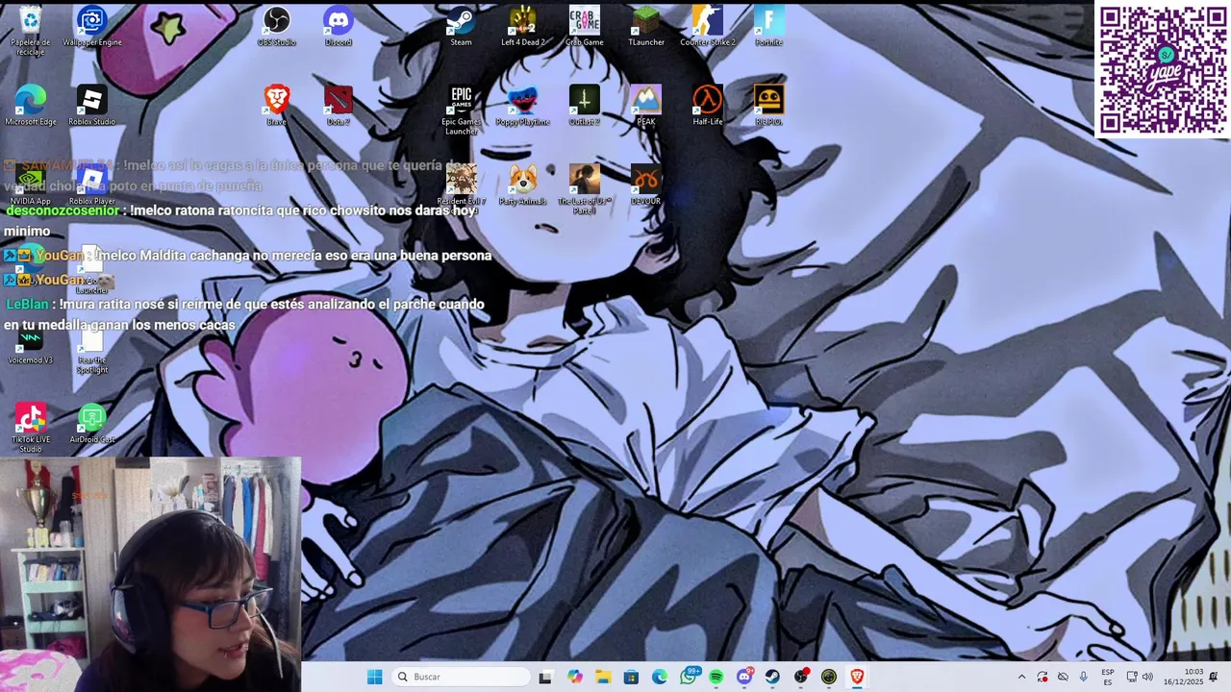This screenshot has height=692, width=1231.
Task: Open the Epic Games Launcher shortcut
Action: pos(462,111)
